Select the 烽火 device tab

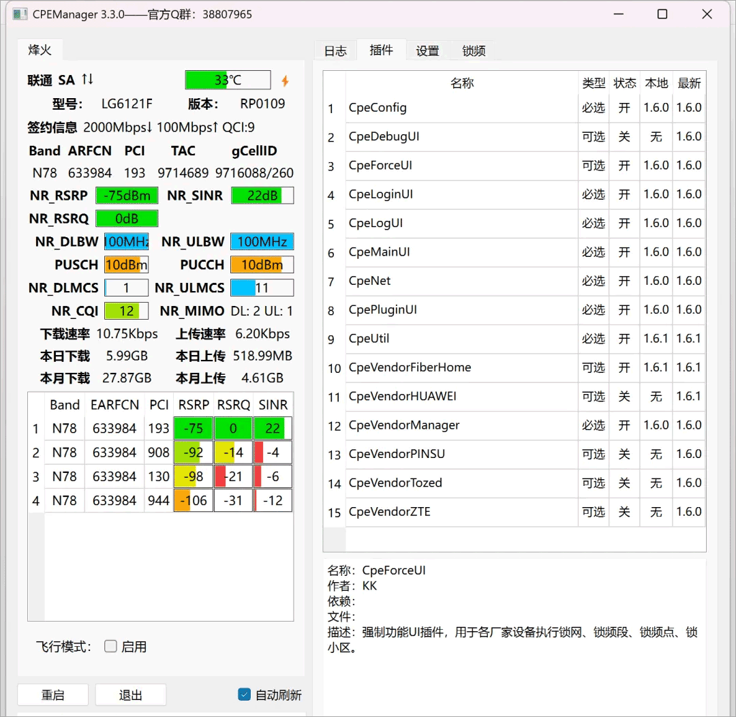tap(40, 50)
